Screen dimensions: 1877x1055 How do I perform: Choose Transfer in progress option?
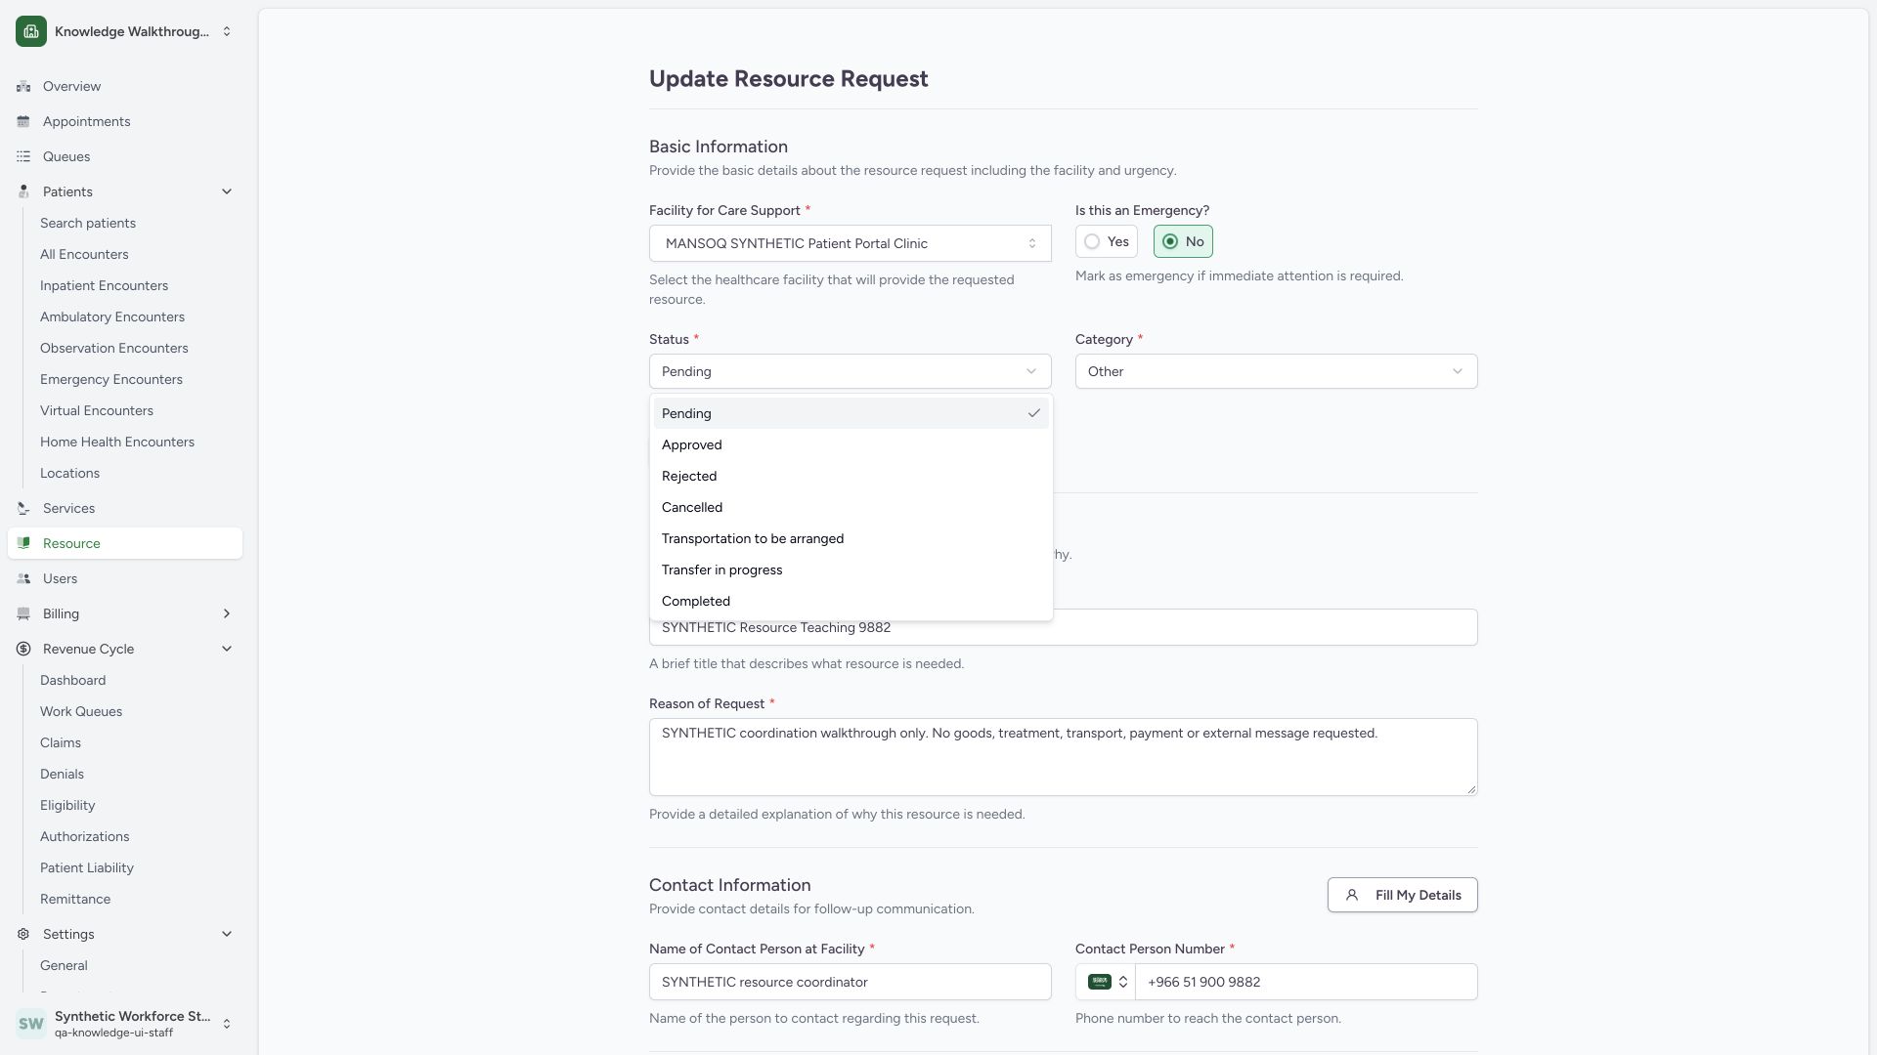click(851, 570)
